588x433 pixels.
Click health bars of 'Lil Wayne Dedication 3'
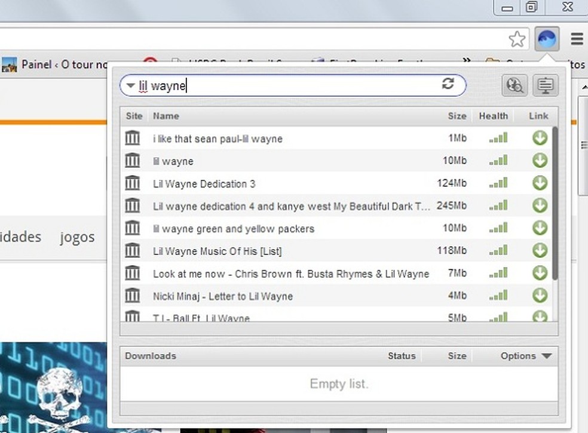tap(498, 183)
